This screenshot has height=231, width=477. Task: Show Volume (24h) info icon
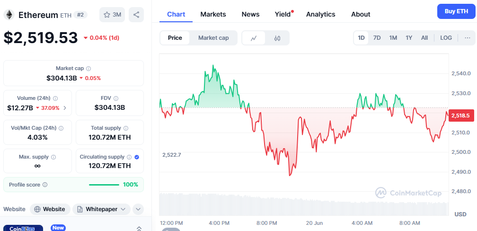coord(55,98)
